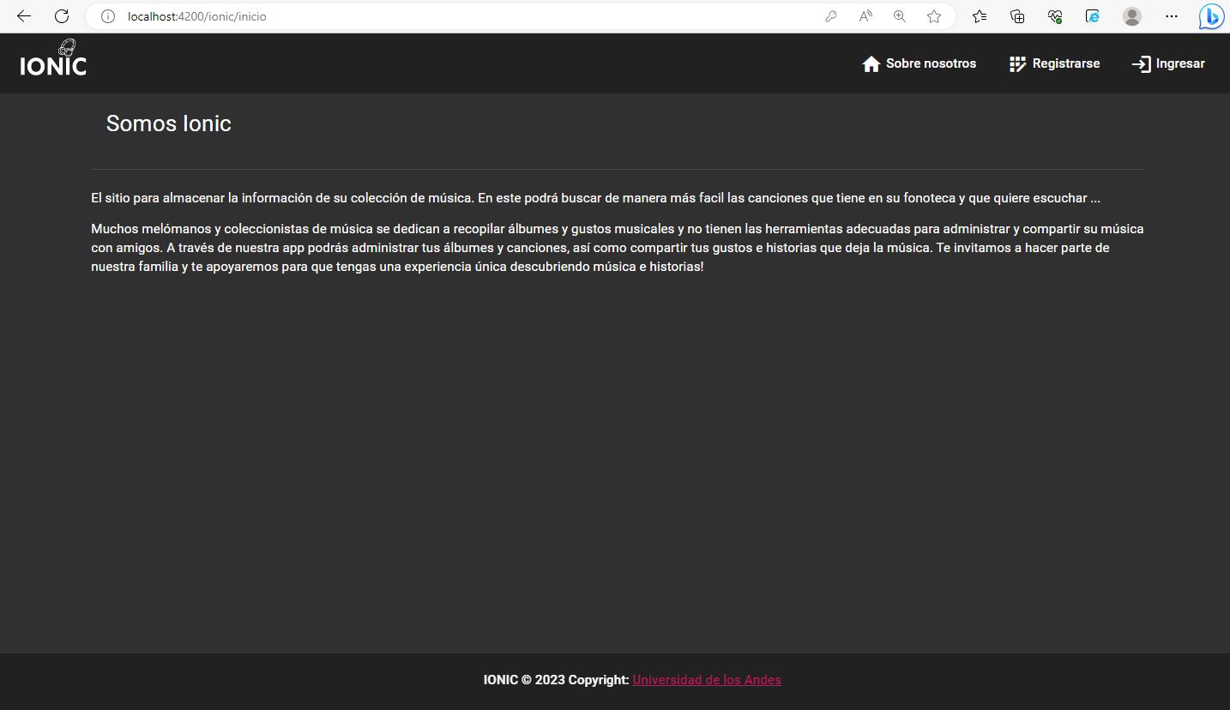
Task: Open the Collections icon in toolbar
Action: (x=1016, y=15)
